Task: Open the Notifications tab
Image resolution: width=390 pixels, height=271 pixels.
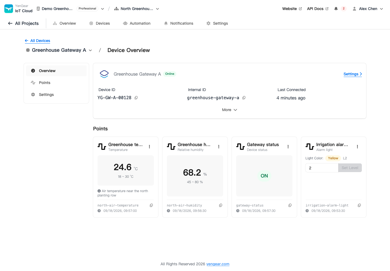Action: pos(178,23)
